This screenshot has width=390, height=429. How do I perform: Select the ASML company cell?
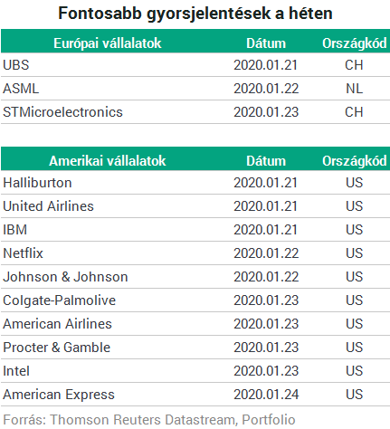click(21, 89)
